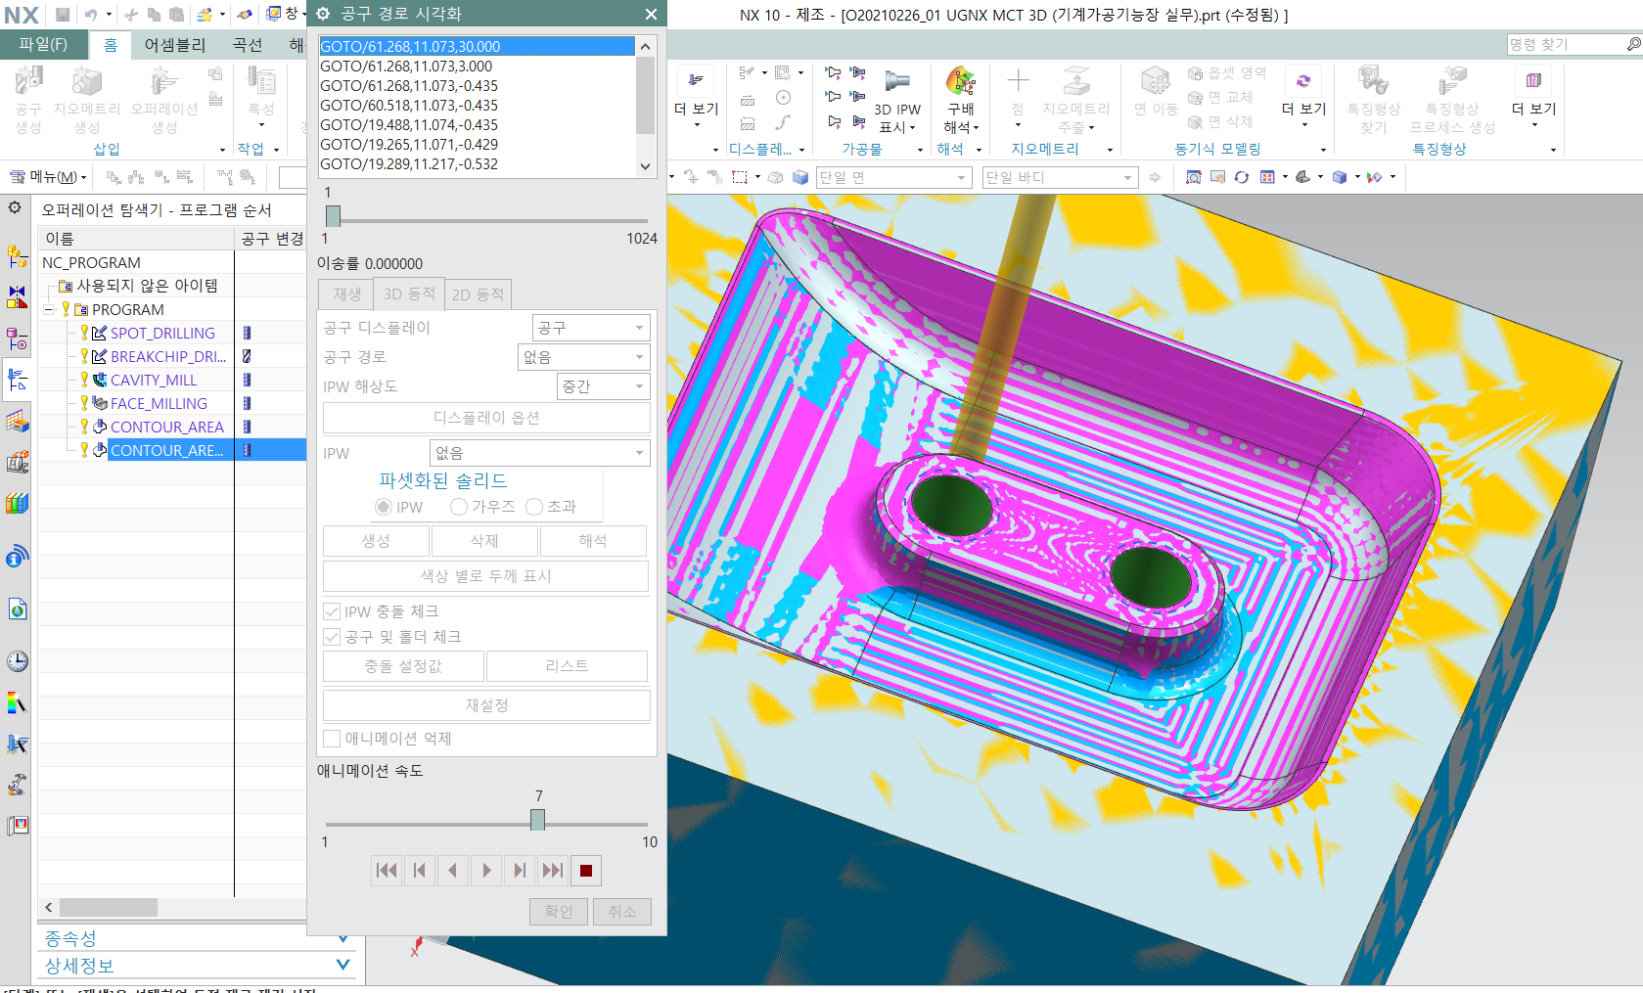Rewind to the start of tool path
The height and width of the screenshot is (993, 1643).
[x=387, y=871]
